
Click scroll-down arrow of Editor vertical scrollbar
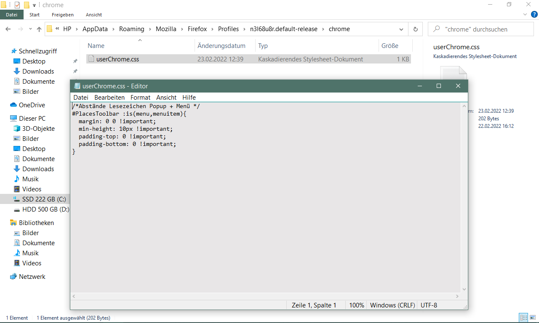coord(464,289)
